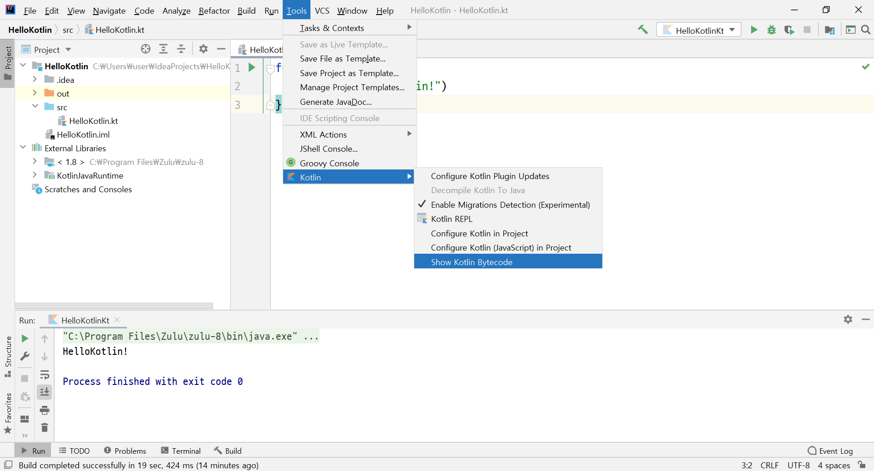Select Show Kotlin Bytecode
Screen dimensions: 874x471
pos(508,262)
